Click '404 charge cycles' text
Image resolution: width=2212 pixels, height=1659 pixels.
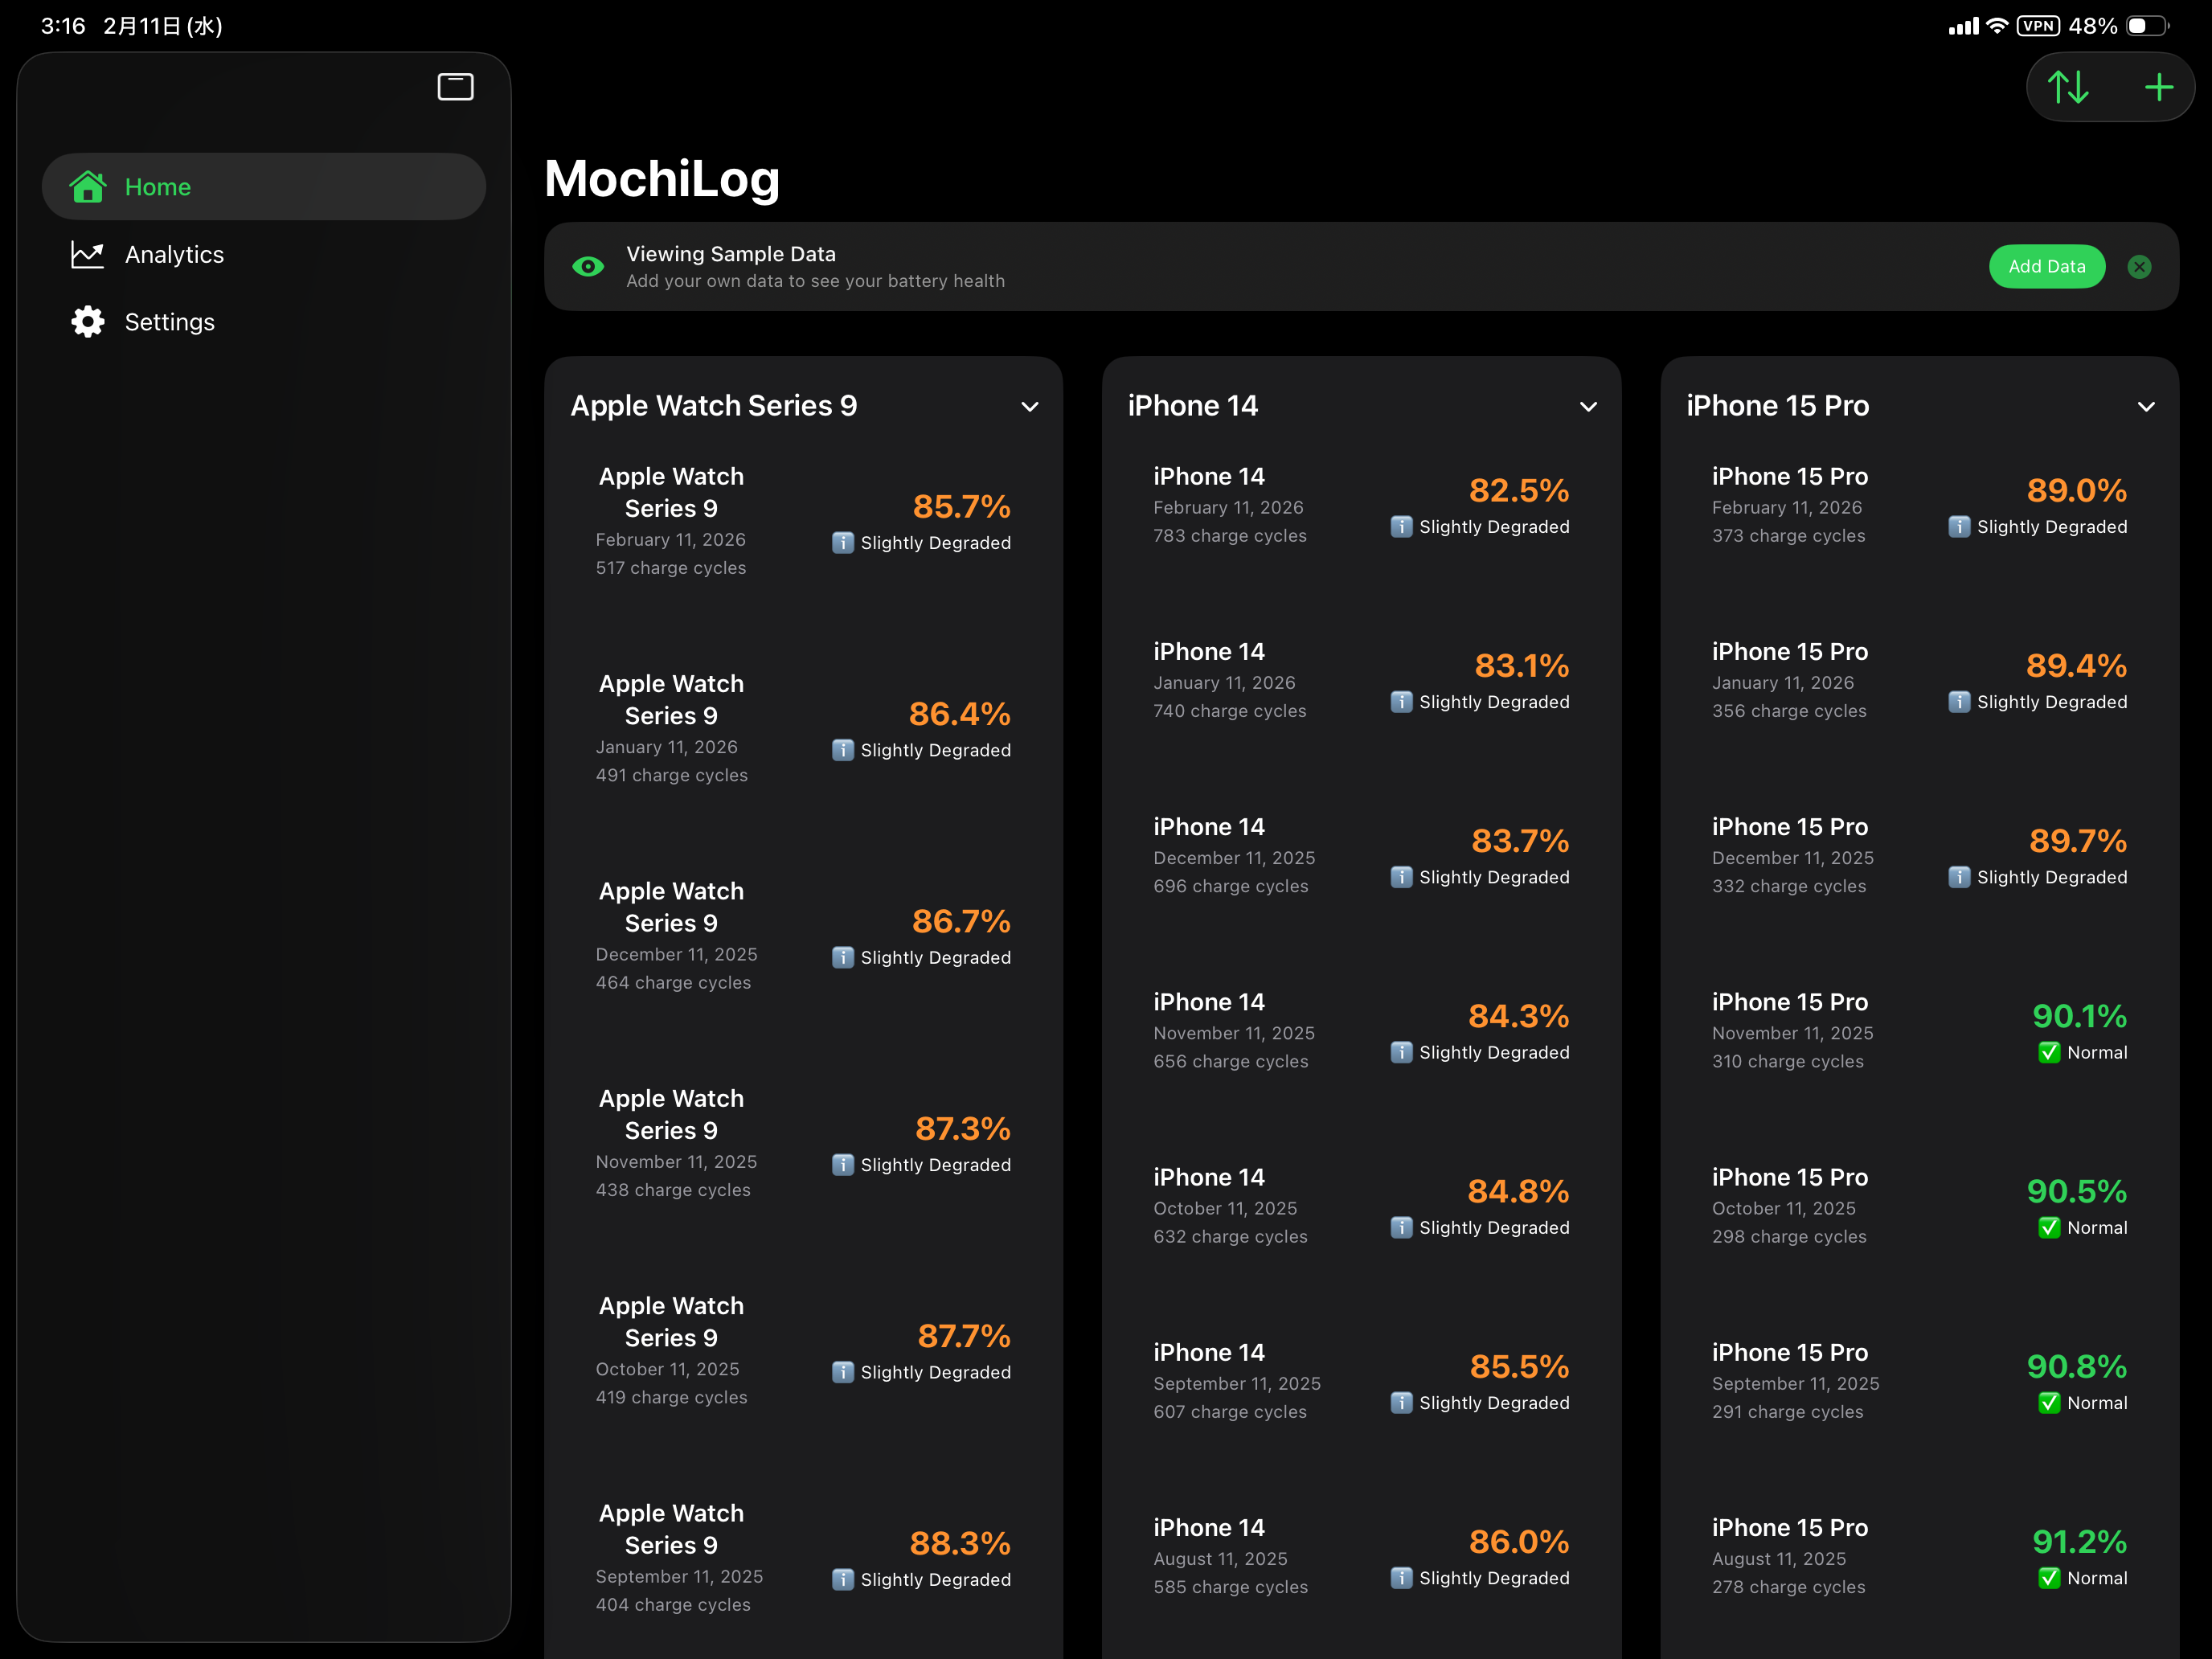(673, 1605)
